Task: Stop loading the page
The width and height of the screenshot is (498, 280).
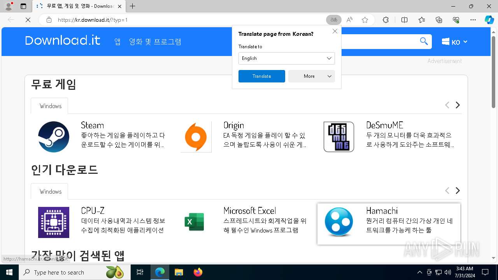Action: 28,20
